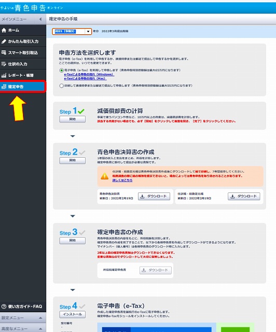
Task: Click the disabled 所得税確定申告書 download button
Action: click(x=156, y=270)
